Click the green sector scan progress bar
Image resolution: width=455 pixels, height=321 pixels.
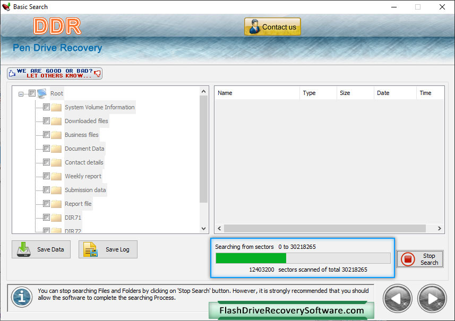tap(303, 258)
